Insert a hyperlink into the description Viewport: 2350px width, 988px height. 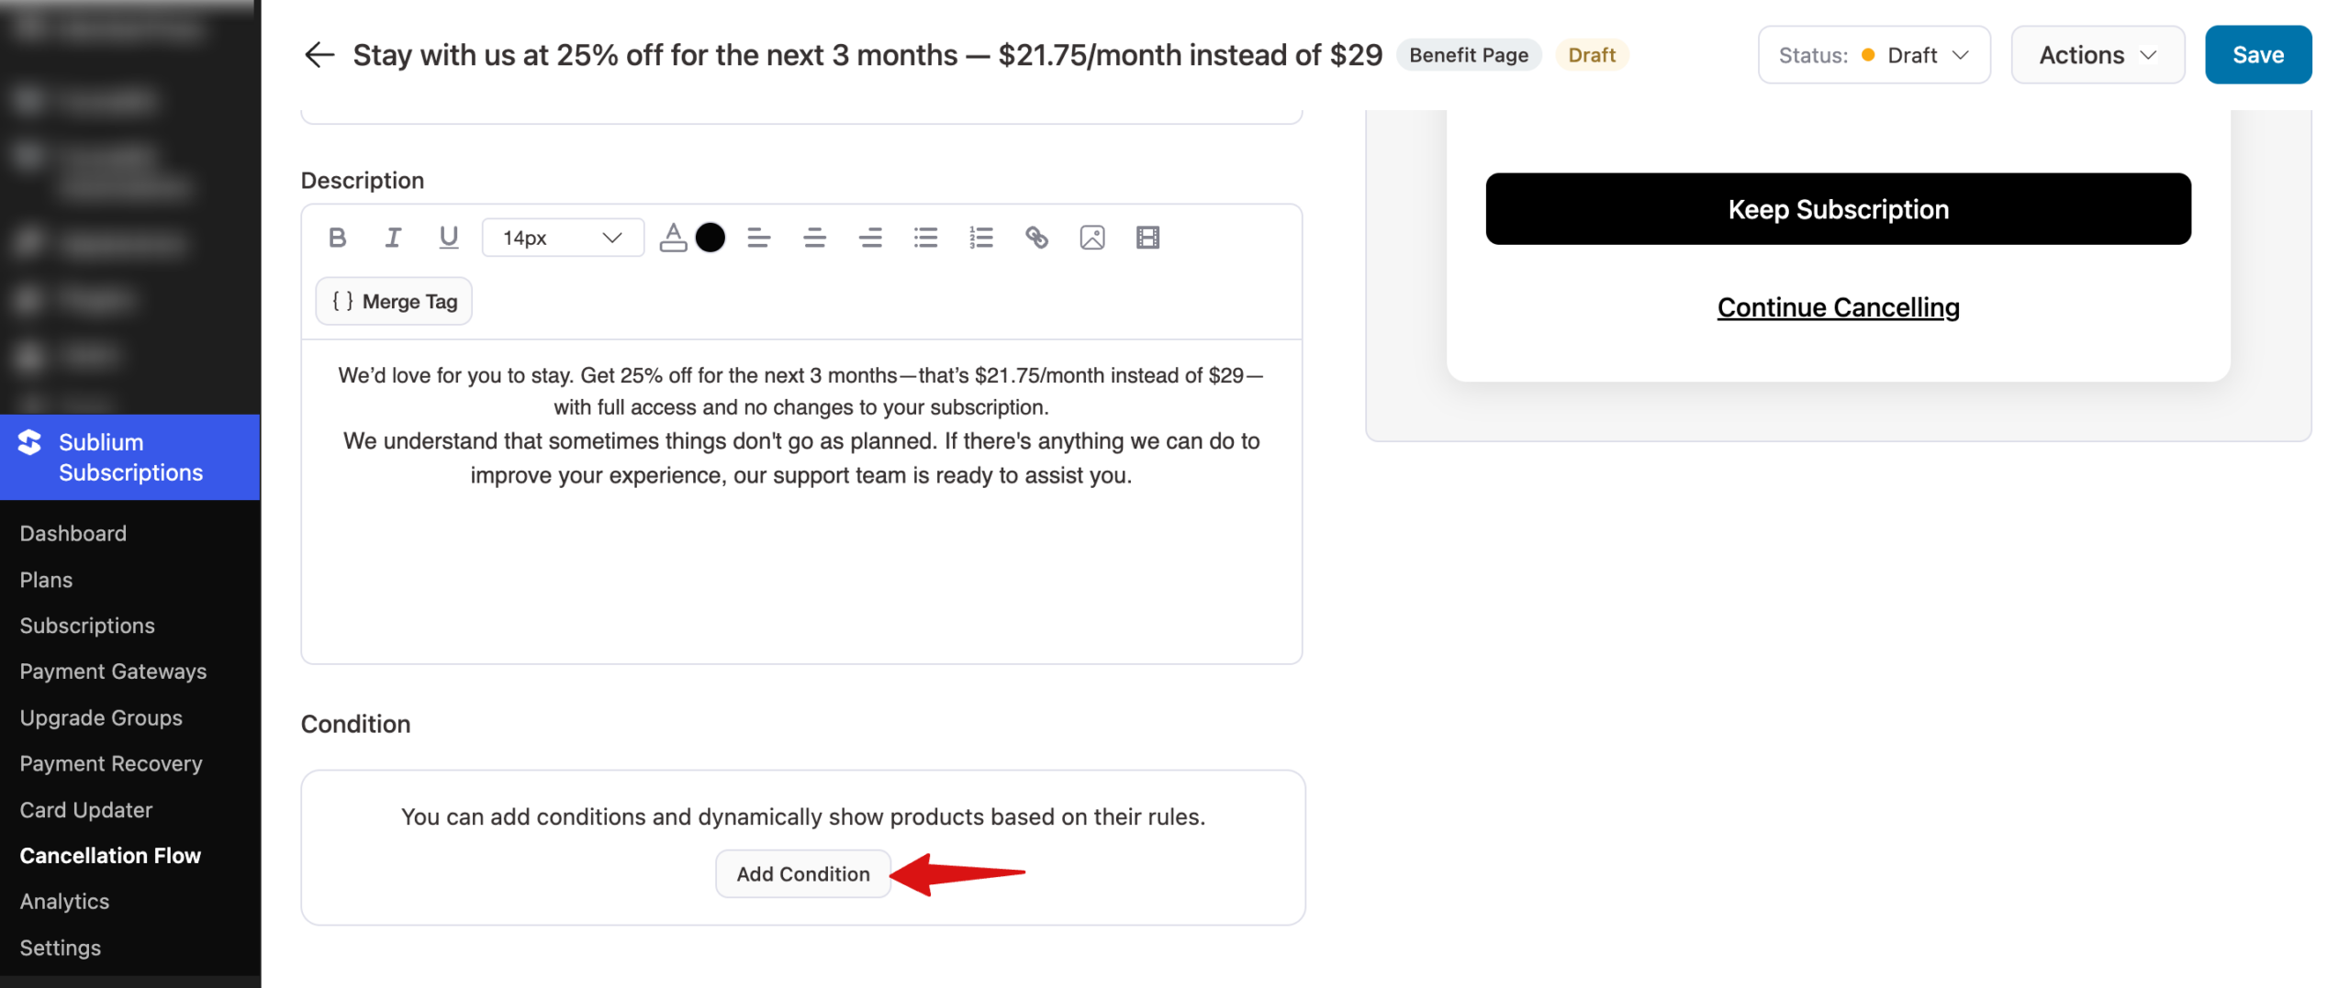1037,237
